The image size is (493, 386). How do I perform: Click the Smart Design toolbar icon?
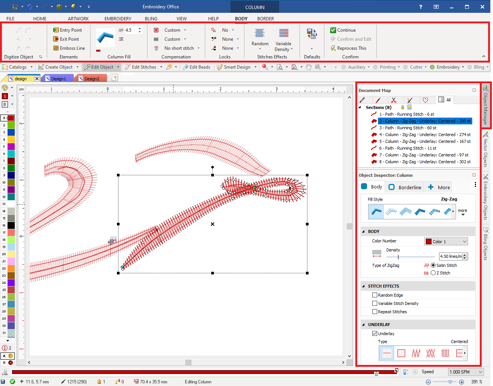220,67
